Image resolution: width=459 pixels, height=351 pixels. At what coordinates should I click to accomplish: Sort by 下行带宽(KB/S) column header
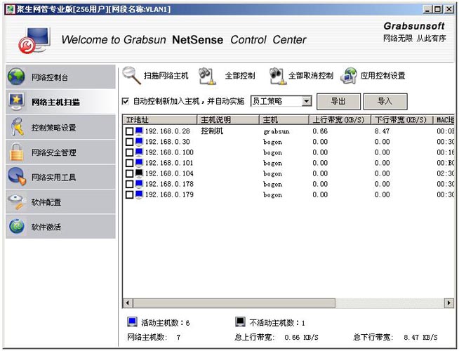402,120
